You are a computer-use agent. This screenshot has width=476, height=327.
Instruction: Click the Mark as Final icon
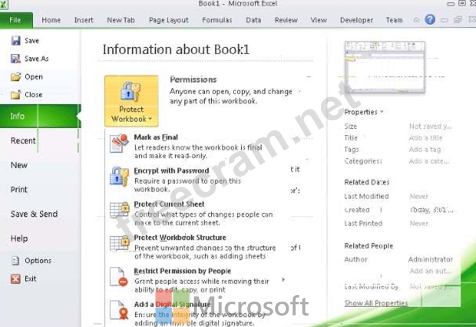(119, 143)
